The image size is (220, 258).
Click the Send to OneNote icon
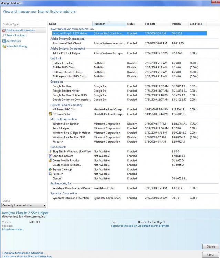pyautogui.click(x=50, y=156)
